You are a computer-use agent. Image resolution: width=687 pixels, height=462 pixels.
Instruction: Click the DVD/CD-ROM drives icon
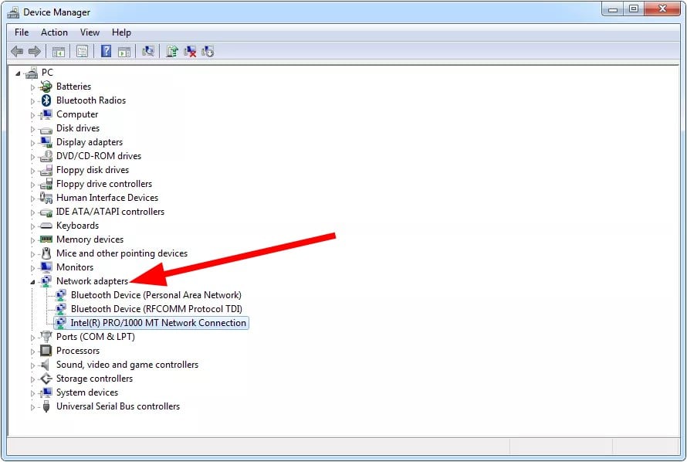coord(46,156)
